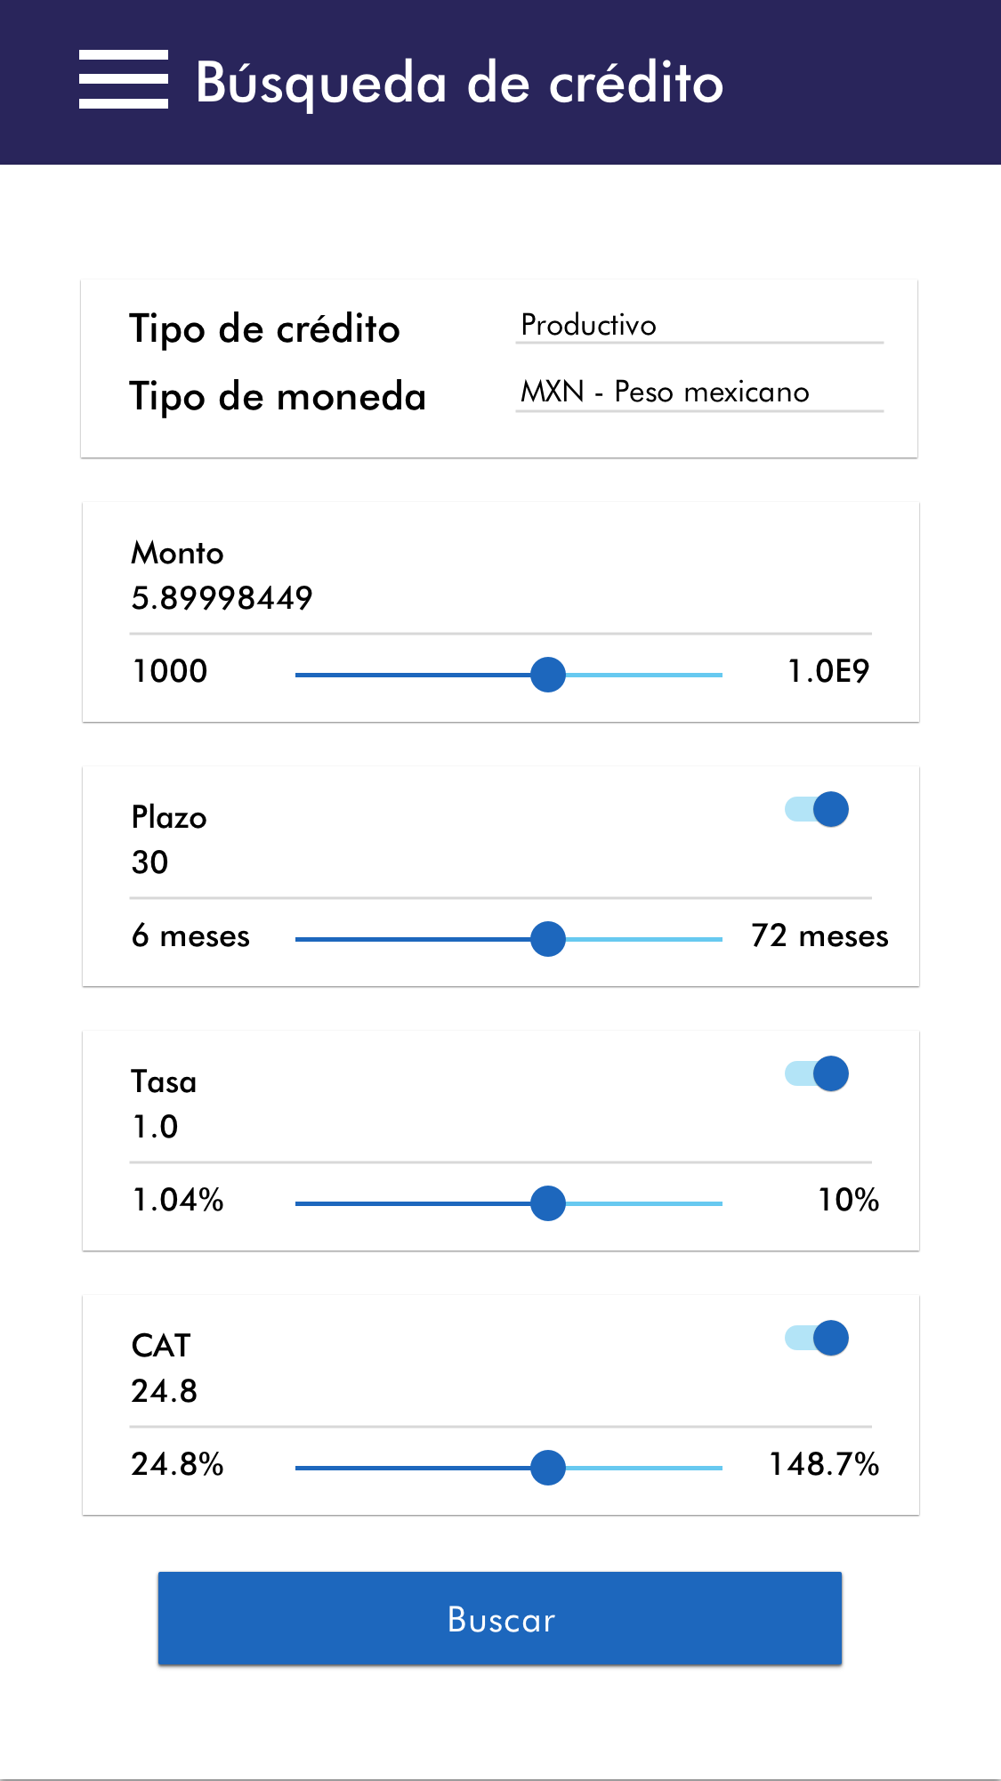Turn off the CAT toggle switch
Screen dimensions: 1001x1781
(x=817, y=1338)
